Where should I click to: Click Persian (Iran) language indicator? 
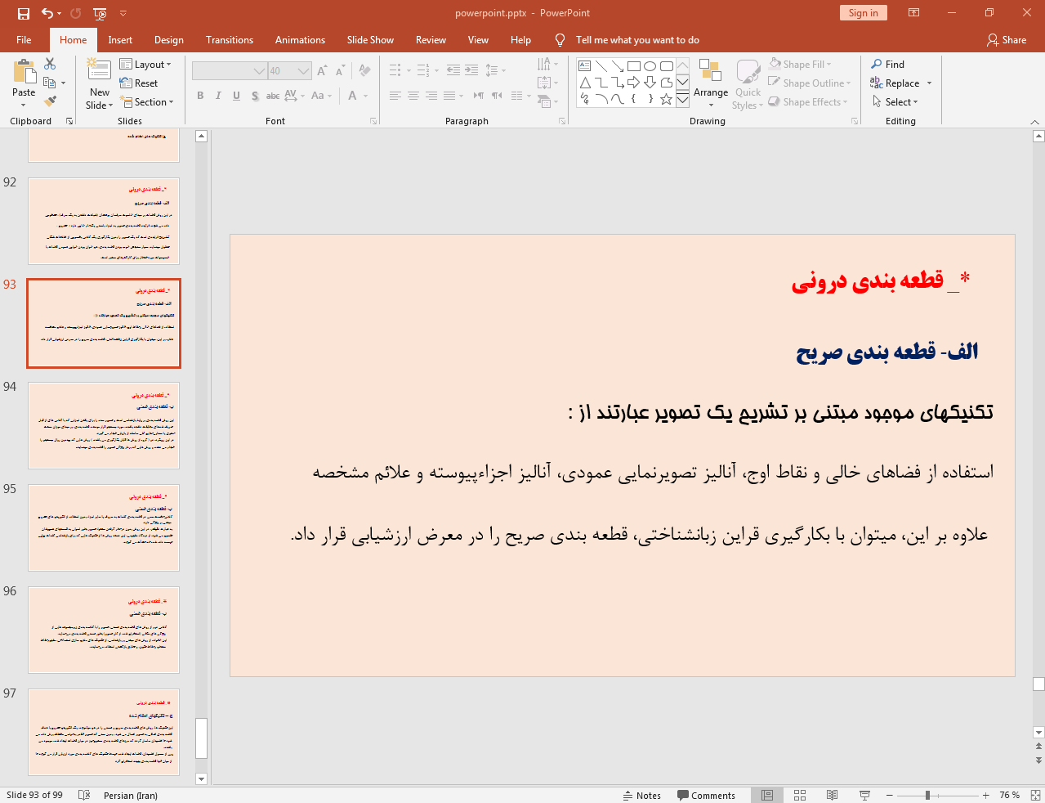coord(131,795)
